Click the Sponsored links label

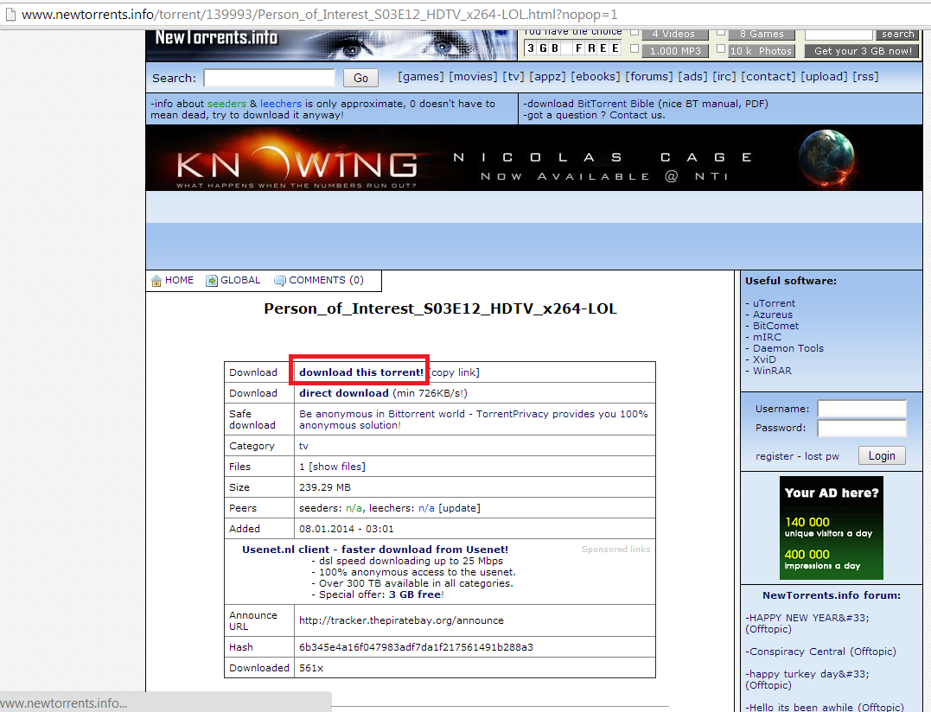pyautogui.click(x=615, y=550)
